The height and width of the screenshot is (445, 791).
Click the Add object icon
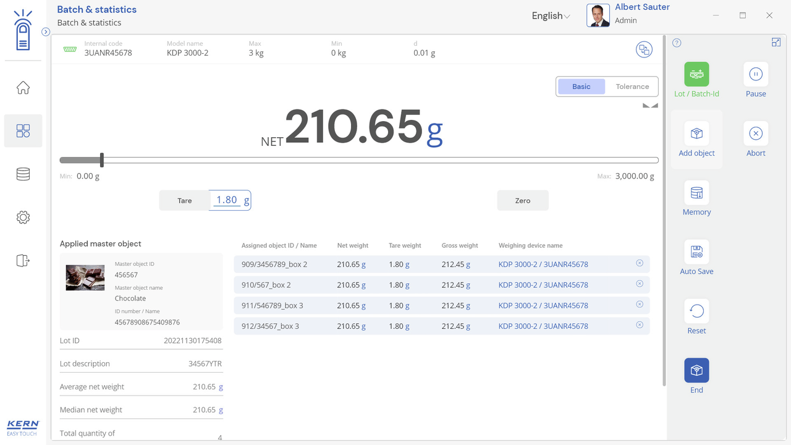tap(696, 133)
